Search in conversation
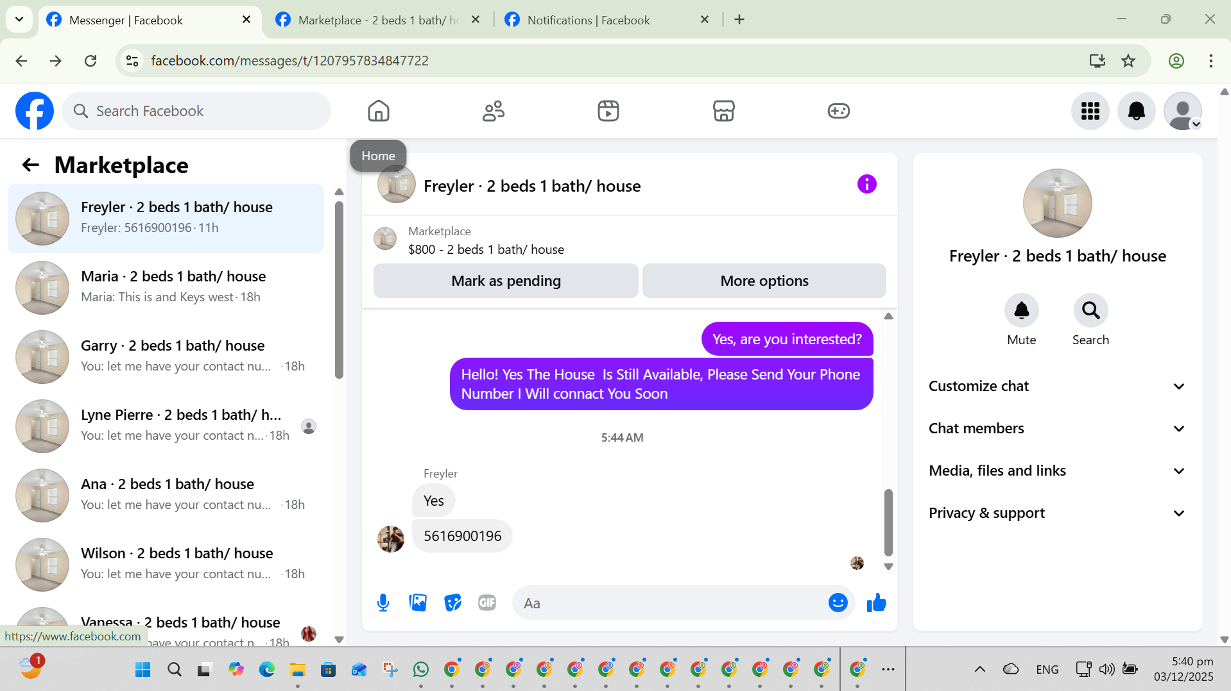The width and height of the screenshot is (1231, 691). pos(1090,311)
